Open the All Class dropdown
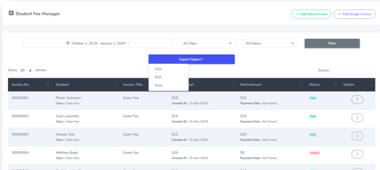Viewport: 380px width, 170px height. (x=207, y=43)
